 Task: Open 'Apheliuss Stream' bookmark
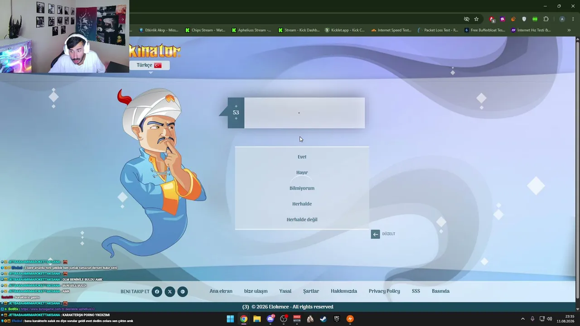[x=251, y=30]
